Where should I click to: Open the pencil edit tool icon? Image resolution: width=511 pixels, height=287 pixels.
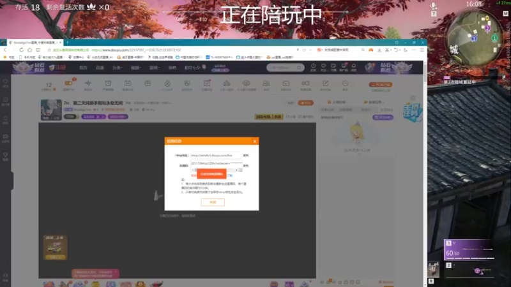point(325,84)
